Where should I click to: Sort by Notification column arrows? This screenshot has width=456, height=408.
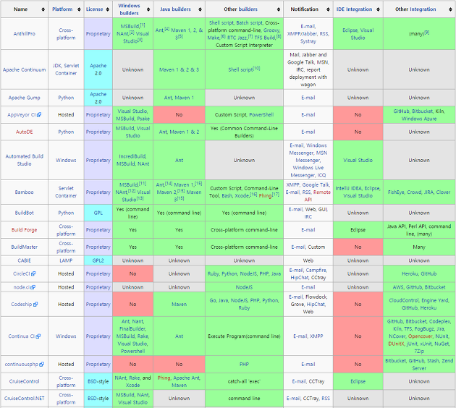pyautogui.click(x=328, y=9)
